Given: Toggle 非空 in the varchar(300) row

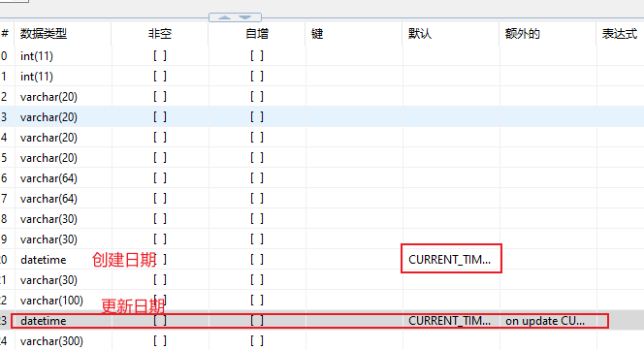Looking at the screenshot, I should pyautogui.click(x=160, y=341).
